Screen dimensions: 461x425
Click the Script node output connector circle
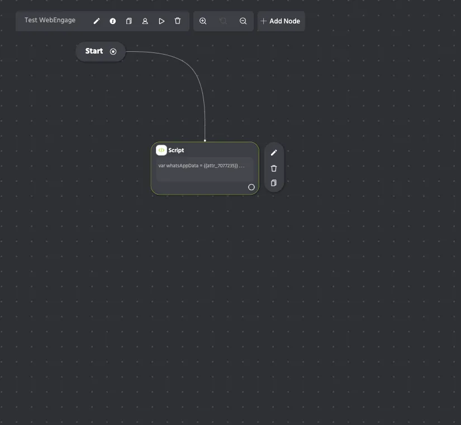(251, 187)
